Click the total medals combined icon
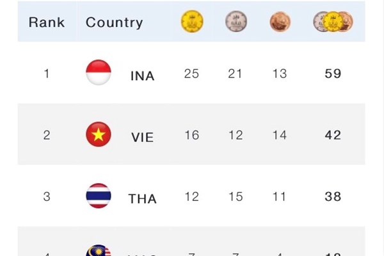The image size is (384, 256). click(333, 22)
